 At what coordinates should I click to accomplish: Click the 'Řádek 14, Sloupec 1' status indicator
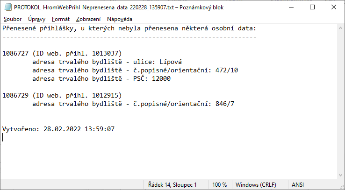coord(172,184)
